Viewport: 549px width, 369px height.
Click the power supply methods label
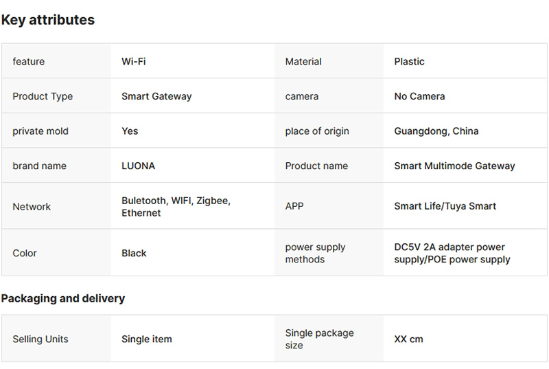point(315,253)
